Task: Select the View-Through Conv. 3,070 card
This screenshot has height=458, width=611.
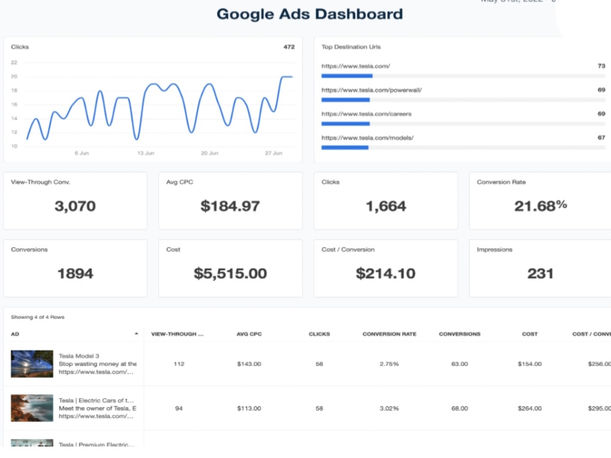Action: tap(75, 201)
